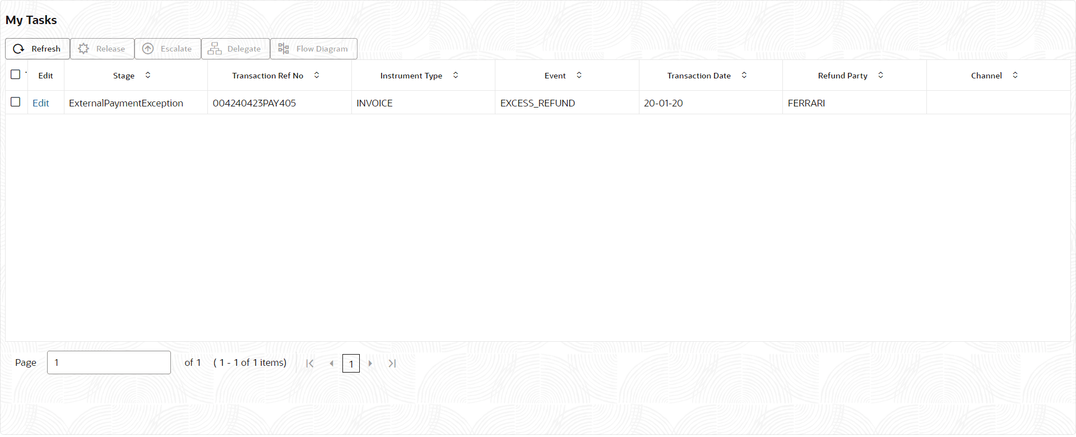Click the Release toolbar button
This screenshot has width=1076, height=437.
pos(102,49)
